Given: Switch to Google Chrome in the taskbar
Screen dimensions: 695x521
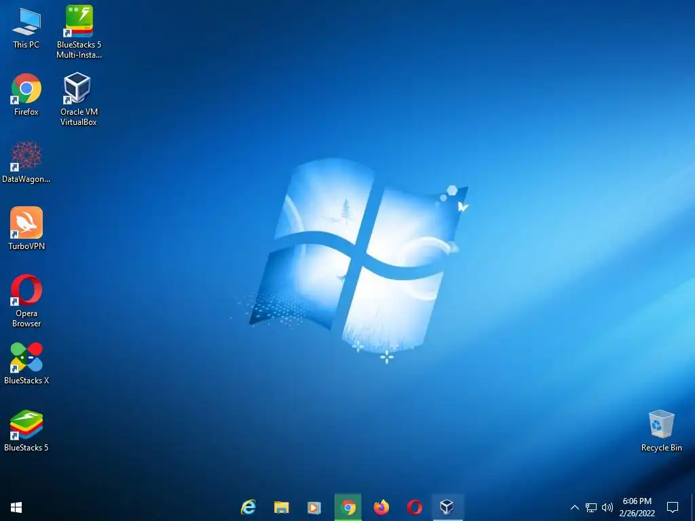Looking at the screenshot, I should [348, 507].
